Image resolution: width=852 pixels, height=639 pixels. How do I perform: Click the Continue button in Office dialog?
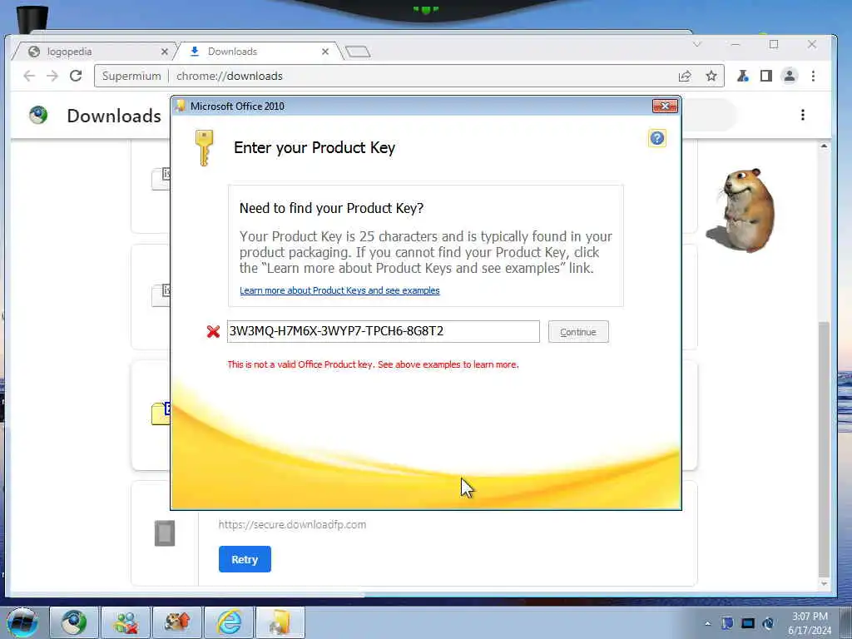[x=578, y=332]
